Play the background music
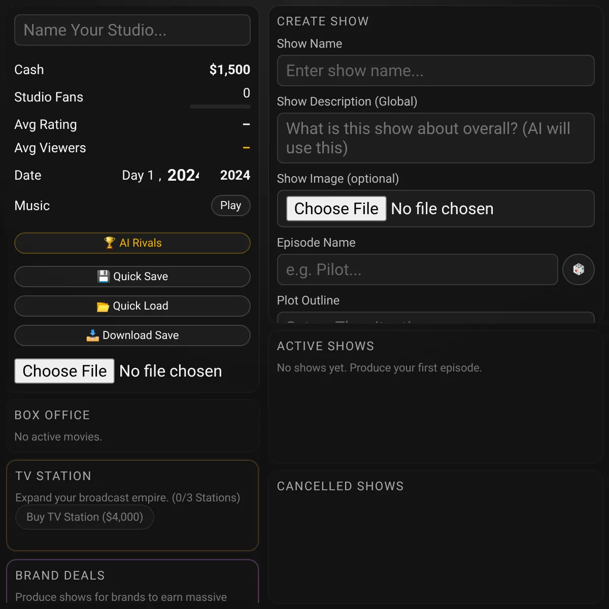The width and height of the screenshot is (609, 609). (230, 206)
